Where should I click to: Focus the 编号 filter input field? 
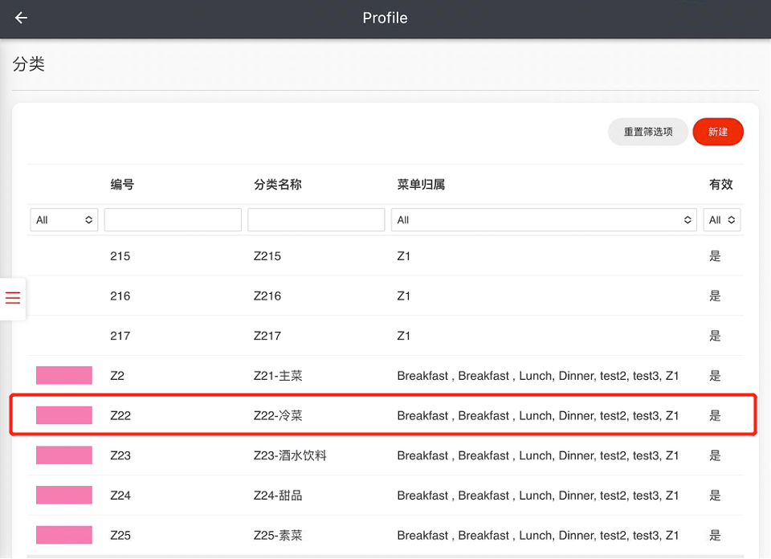click(x=173, y=220)
